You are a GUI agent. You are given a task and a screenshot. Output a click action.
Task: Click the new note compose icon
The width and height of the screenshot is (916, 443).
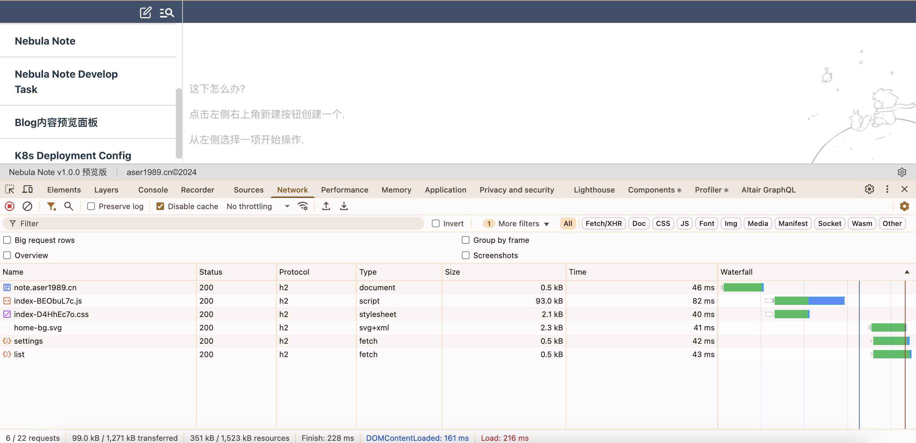click(145, 13)
